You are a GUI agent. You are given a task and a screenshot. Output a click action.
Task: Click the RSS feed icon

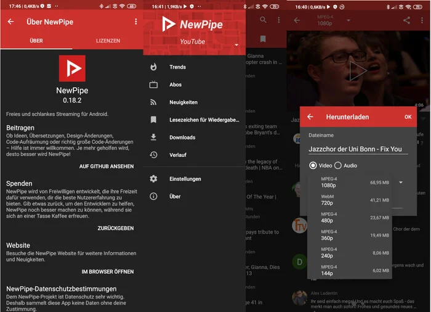[153, 102]
